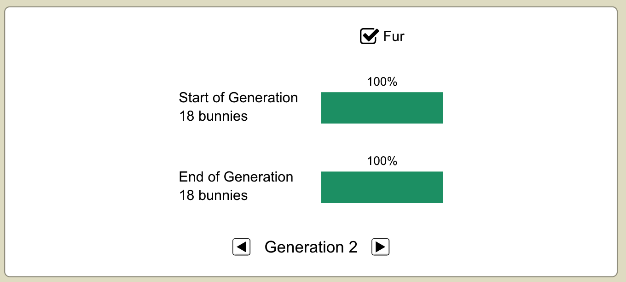The image size is (626, 282).
Task: Click the 100% label above the top bar
Action: click(x=382, y=82)
